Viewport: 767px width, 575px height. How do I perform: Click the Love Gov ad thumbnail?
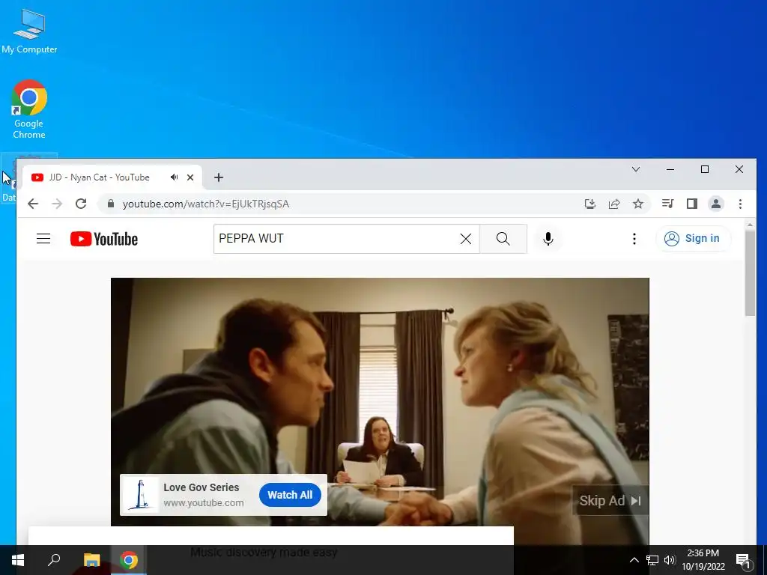click(142, 495)
